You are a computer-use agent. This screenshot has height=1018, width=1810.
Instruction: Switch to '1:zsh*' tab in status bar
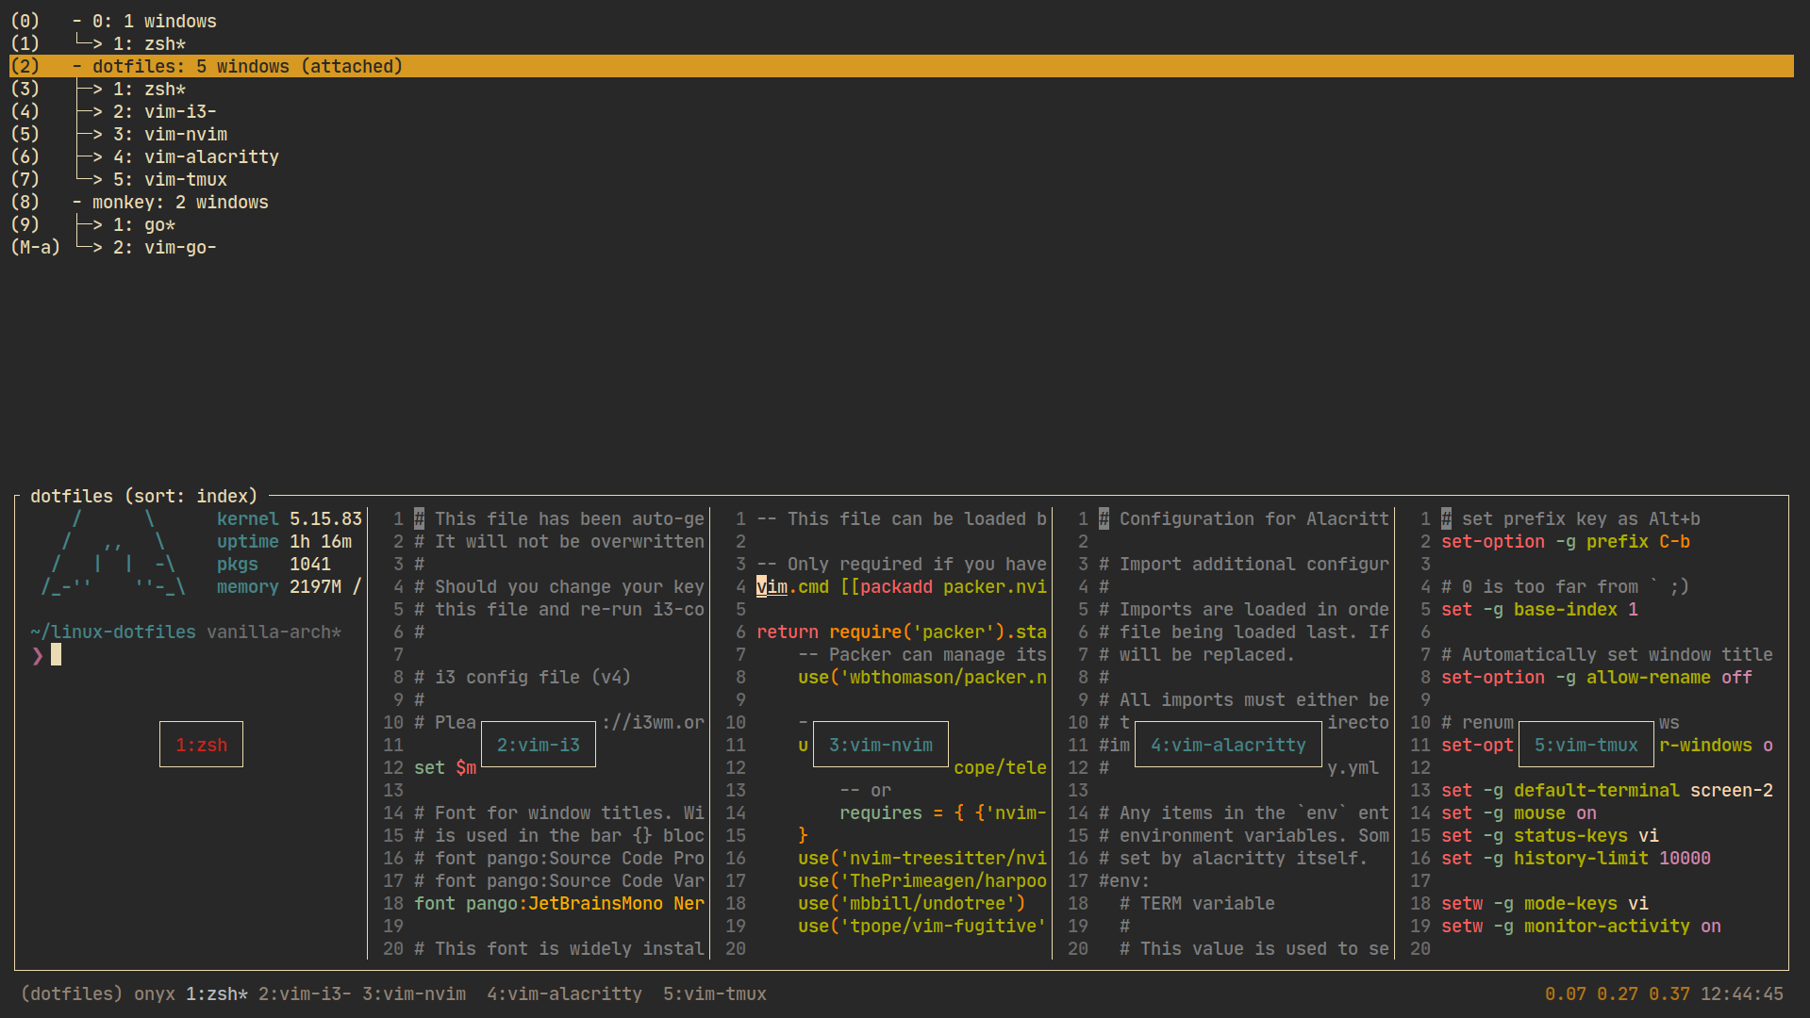coord(217,993)
